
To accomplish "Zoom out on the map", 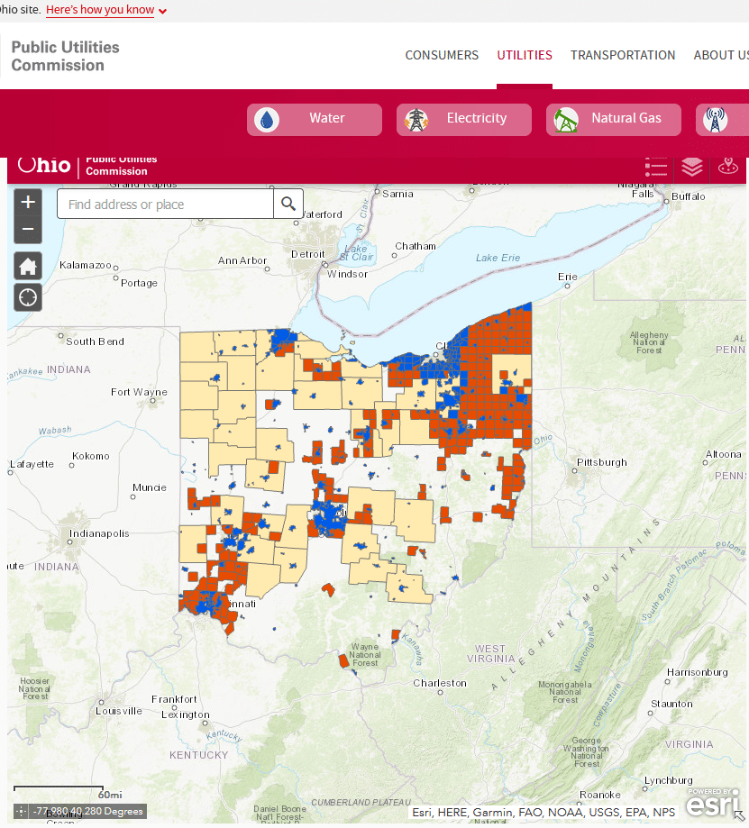I will pyautogui.click(x=27, y=229).
